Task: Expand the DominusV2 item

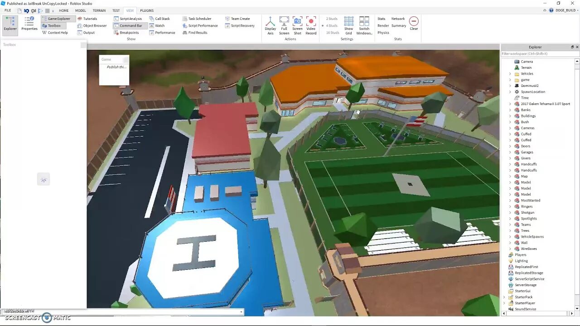Action: pyautogui.click(x=510, y=86)
